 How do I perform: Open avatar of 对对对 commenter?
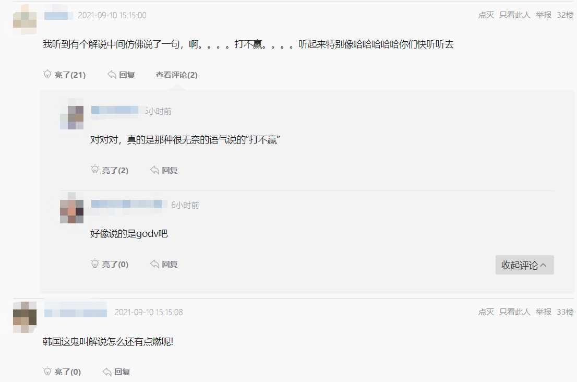point(72,114)
